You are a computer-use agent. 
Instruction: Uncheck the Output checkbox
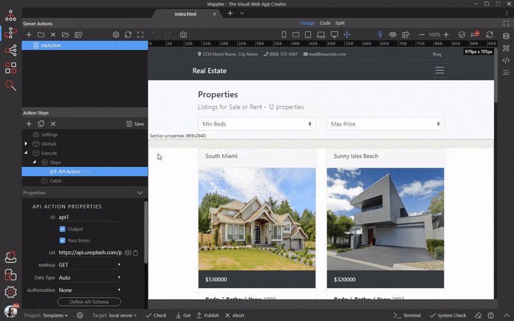tap(62, 229)
